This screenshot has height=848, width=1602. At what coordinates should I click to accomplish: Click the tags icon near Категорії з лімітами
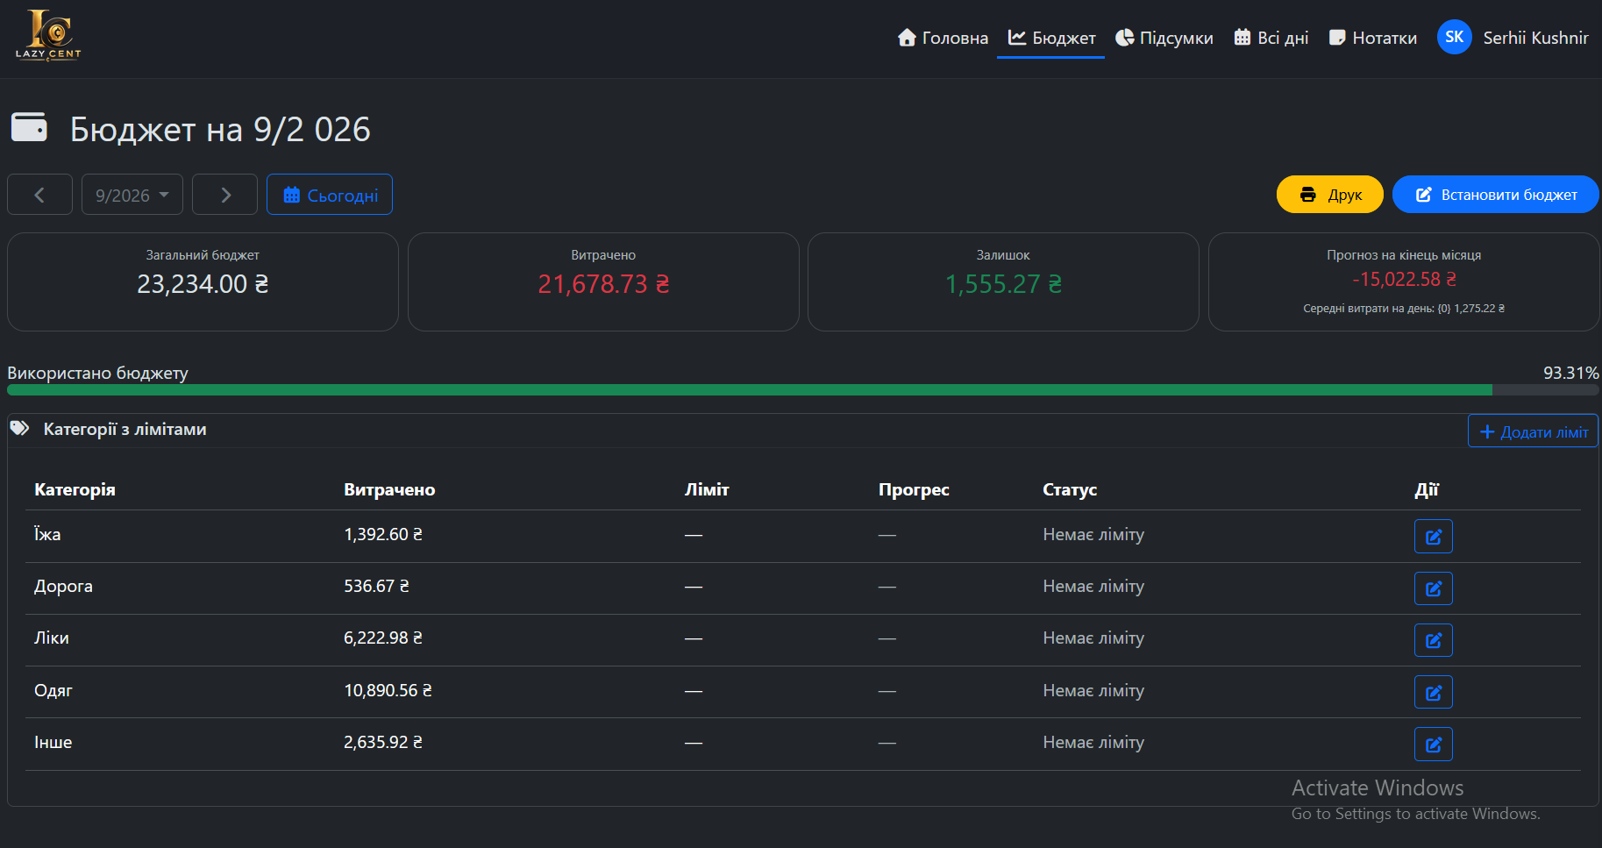pyautogui.click(x=19, y=429)
